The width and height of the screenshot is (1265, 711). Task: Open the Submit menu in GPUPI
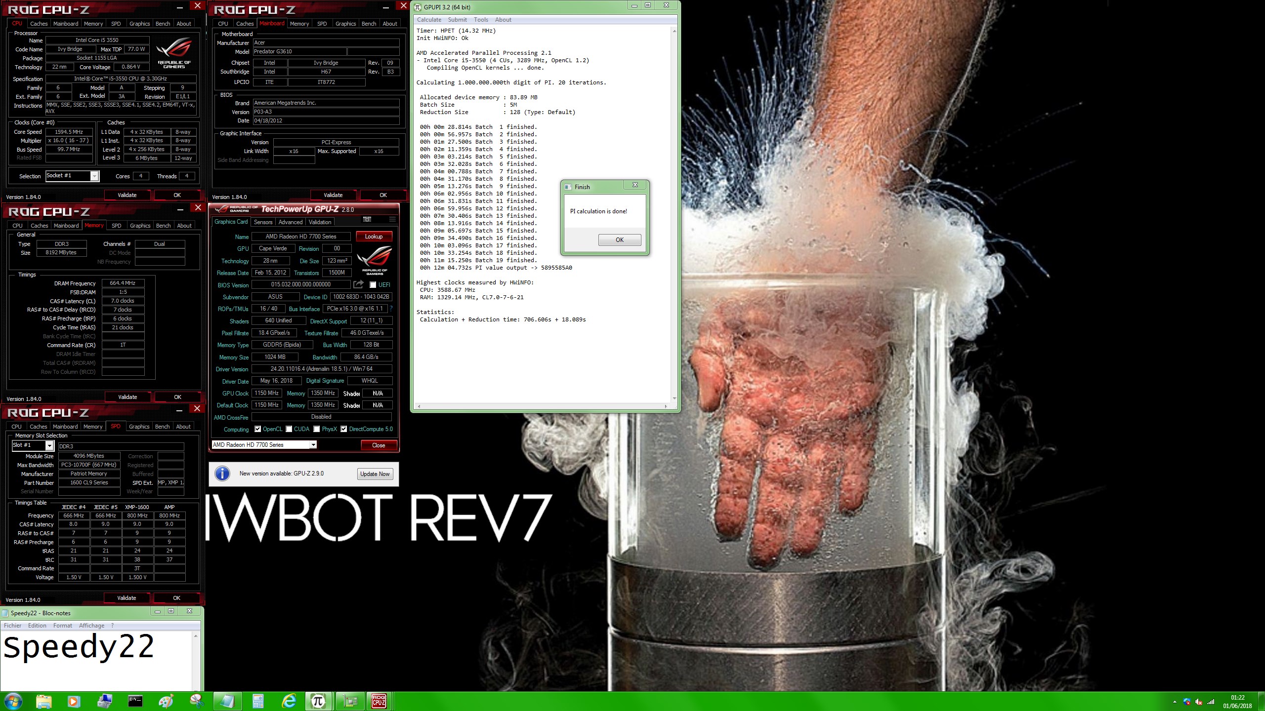(457, 20)
